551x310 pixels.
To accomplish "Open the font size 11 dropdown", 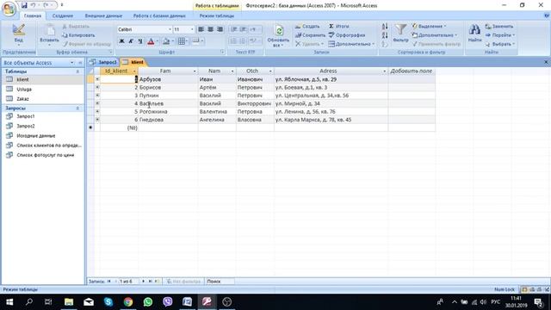I will (192, 29).
